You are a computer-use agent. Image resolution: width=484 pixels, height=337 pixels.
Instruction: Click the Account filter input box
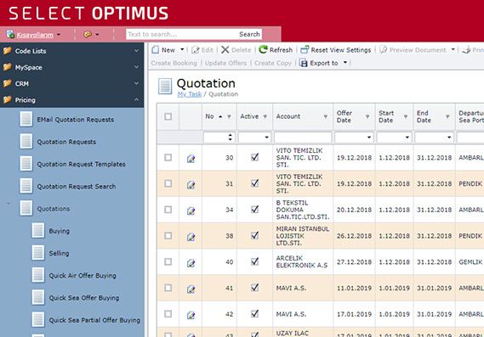tap(303, 138)
